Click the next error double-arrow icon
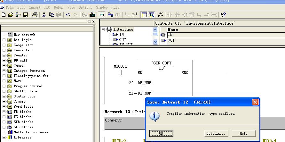This screenshot has height=142, width=285. point(134,15)
